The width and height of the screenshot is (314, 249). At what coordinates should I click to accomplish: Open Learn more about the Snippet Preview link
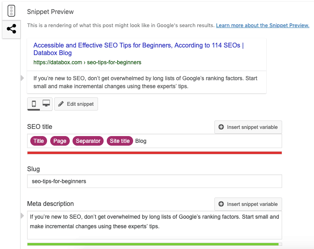[263, 26]
